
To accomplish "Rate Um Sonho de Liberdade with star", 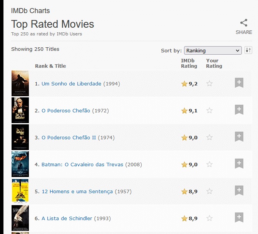I will click(x=209, y=84).
